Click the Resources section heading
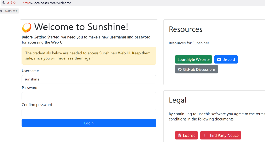Screen dimensions: 265x142 coord(185,29)
